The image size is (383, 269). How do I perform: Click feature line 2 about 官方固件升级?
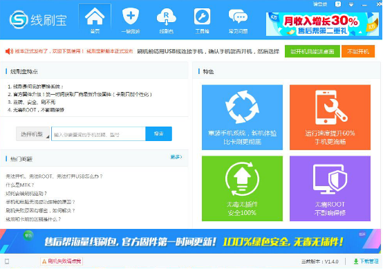coord(80,94)
